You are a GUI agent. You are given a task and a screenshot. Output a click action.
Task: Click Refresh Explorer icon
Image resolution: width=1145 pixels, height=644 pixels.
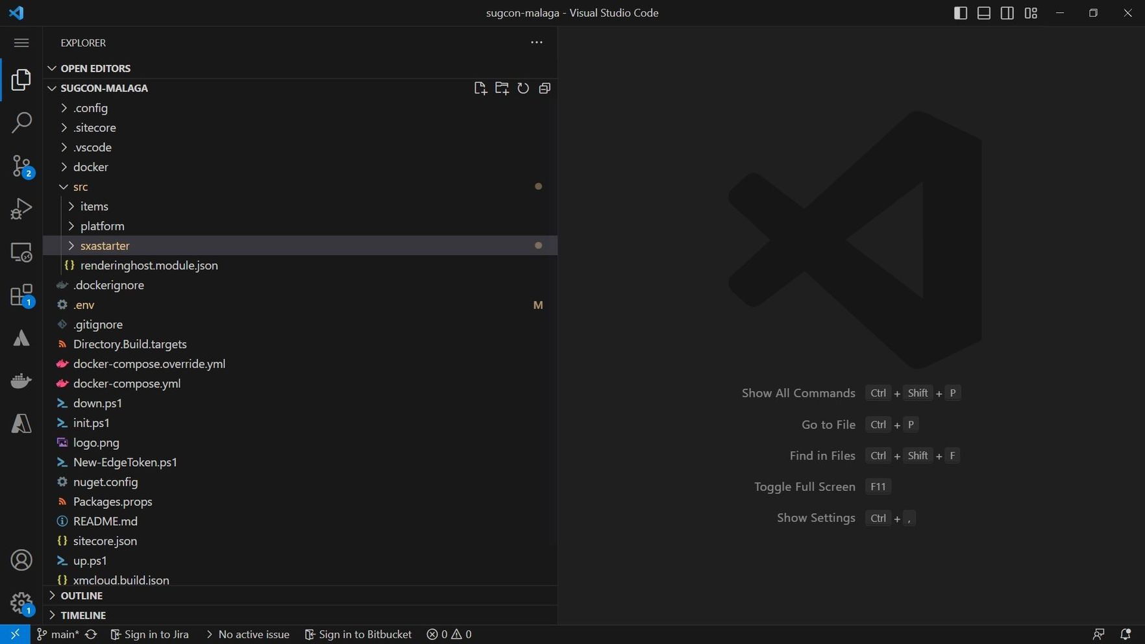523,88
